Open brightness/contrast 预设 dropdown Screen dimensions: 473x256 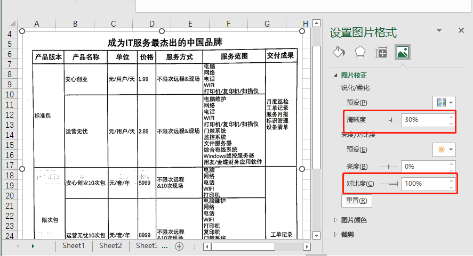click(x=444, y=150)
